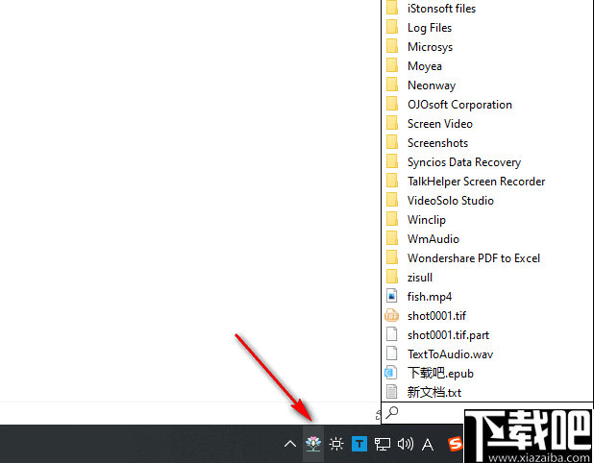Viewport: 594px width, 463px height.
Task: Open the zisull folder
Action: coord(420,278)
